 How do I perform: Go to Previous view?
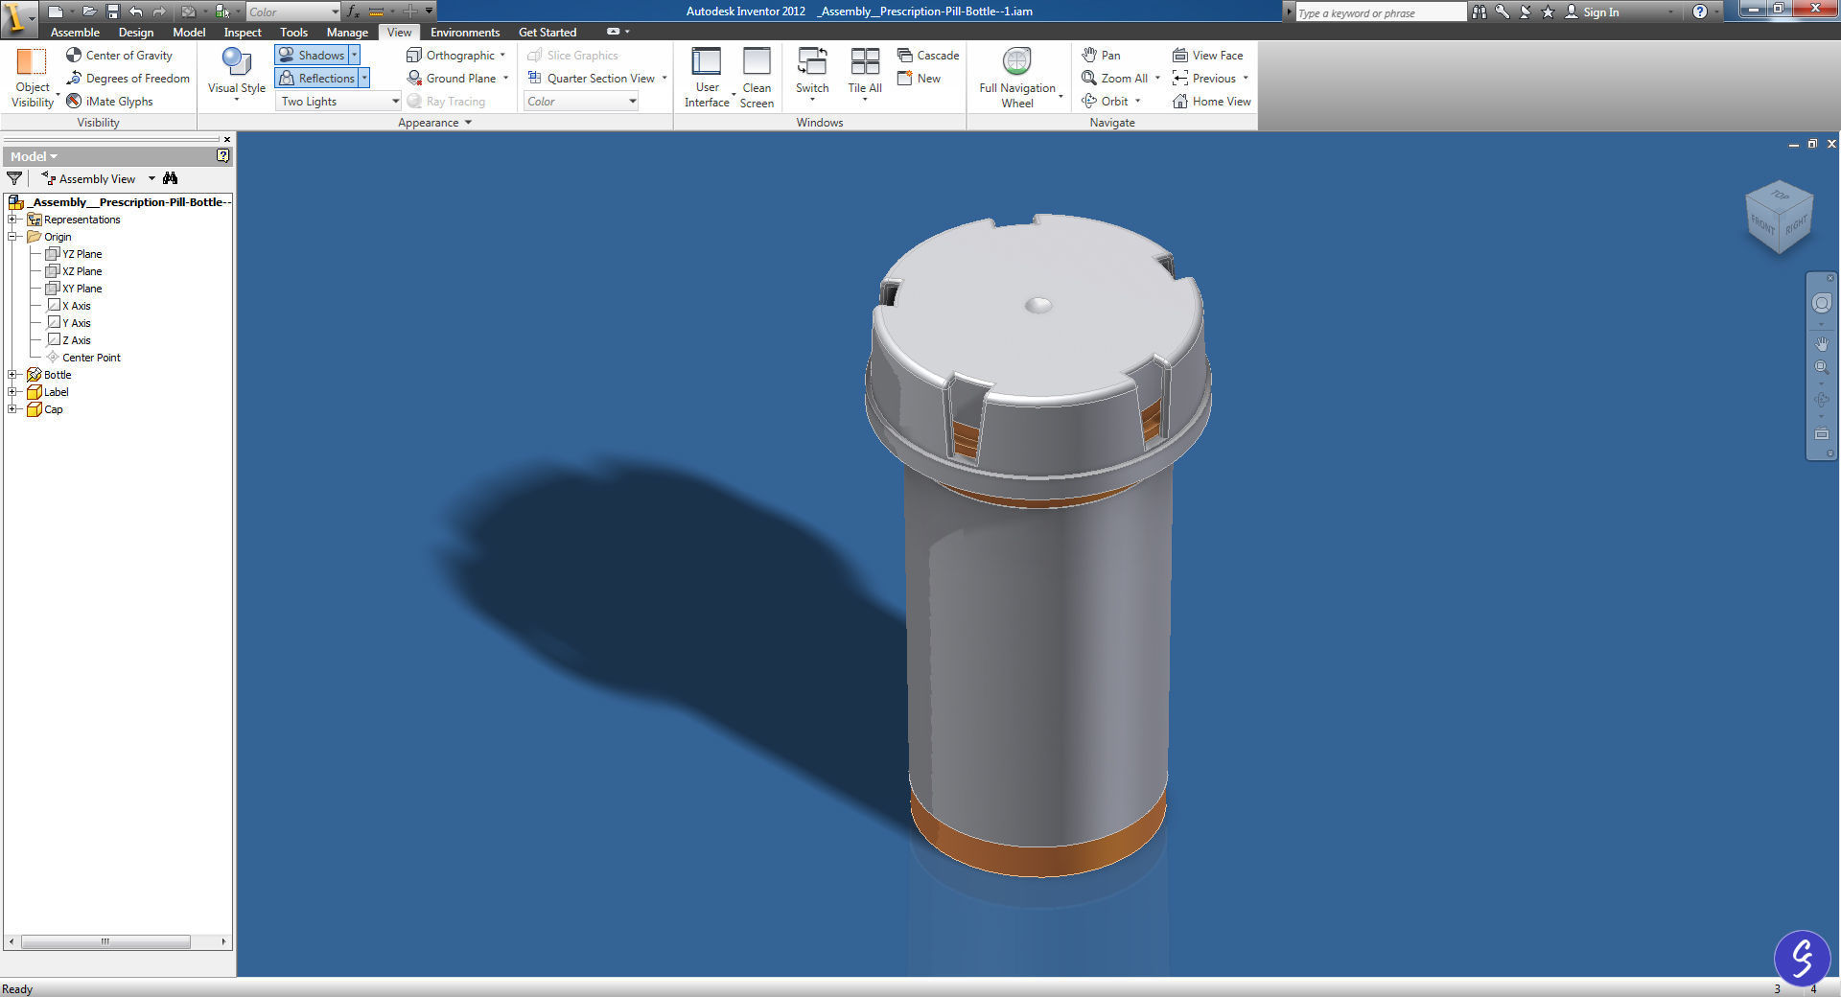pyautogui.click(x=1203, y=79)
